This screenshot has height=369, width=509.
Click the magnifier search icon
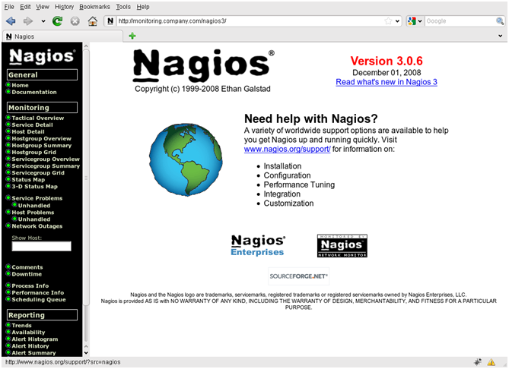(500, 21)
